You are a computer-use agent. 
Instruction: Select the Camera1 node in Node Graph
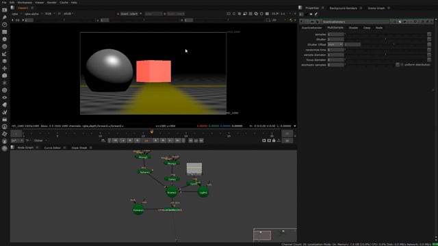(138, 210)
